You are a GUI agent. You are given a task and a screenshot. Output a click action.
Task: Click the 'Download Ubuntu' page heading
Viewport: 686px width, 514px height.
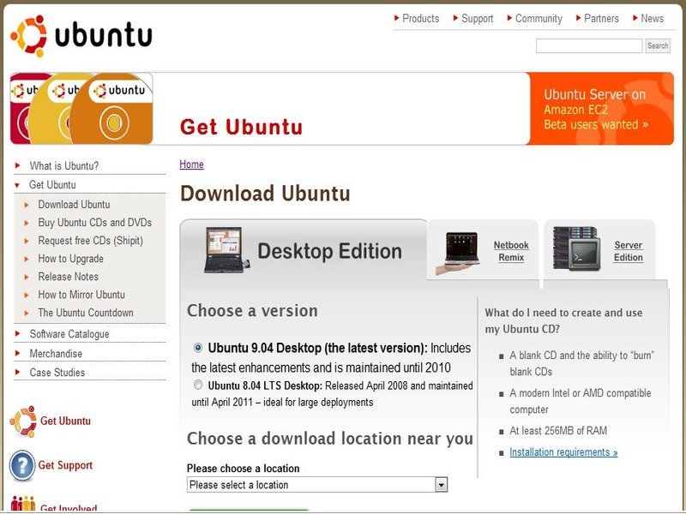265,194
